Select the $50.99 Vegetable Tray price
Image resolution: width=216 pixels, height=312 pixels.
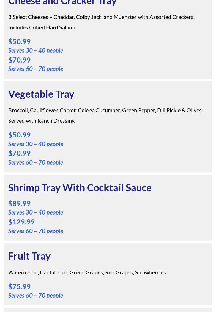(19, 135)
